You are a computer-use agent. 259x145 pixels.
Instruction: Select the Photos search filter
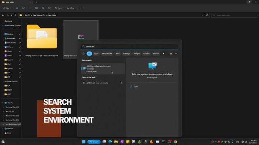(x=156, y=54)
